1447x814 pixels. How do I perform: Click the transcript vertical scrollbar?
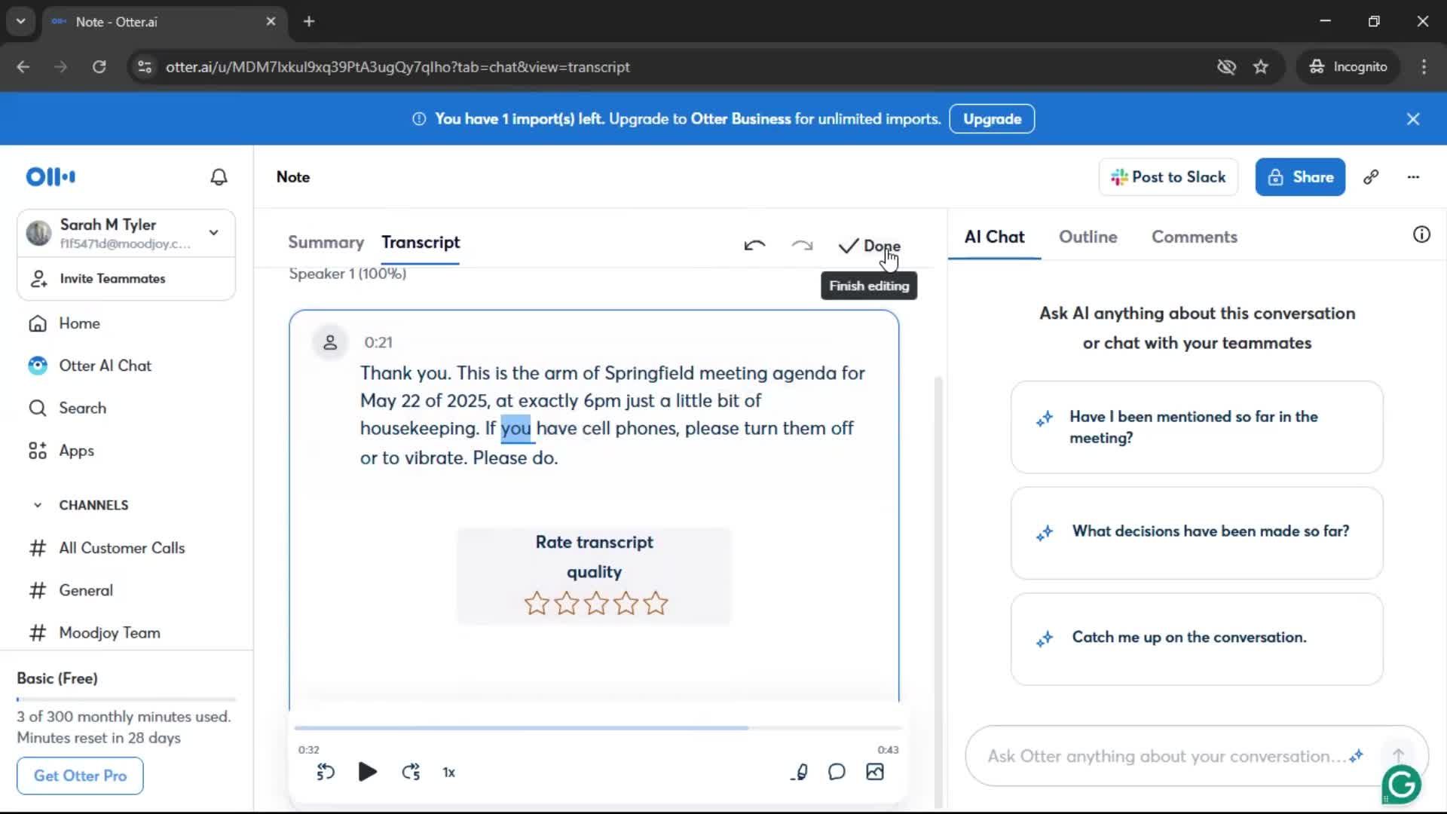pyautogui.click(x=938, y=592)
